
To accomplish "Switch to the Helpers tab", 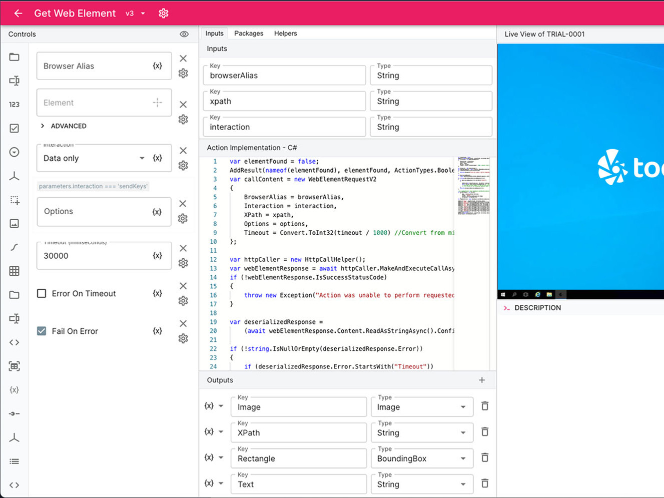I will (286, 34).
